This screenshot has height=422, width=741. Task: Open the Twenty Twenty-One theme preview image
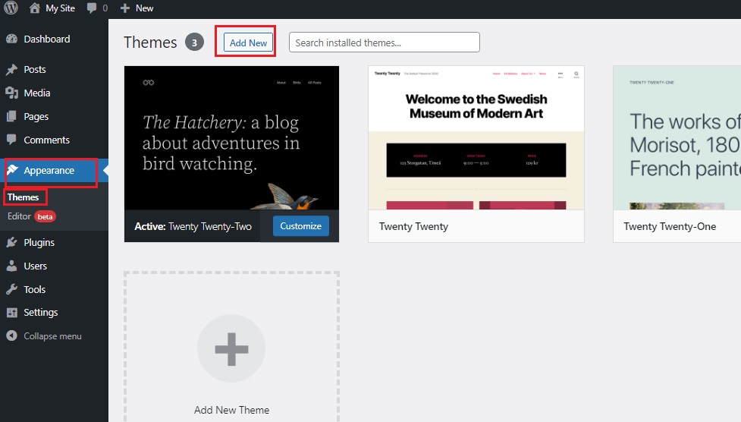tap(677, 137)
